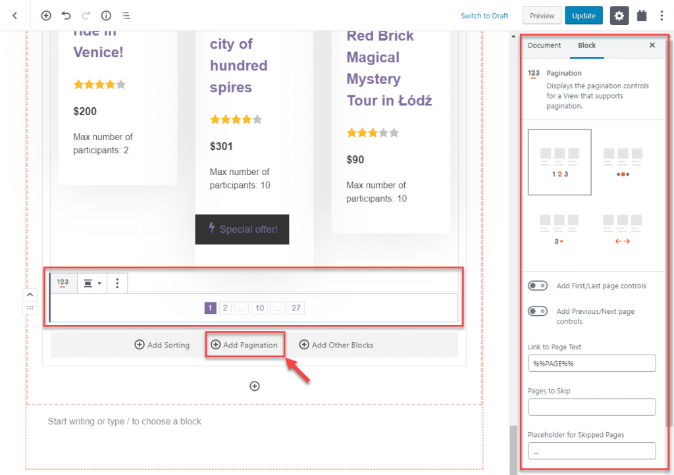Click the $301 price text
674x475 pixels.
[x=221, y=147]
